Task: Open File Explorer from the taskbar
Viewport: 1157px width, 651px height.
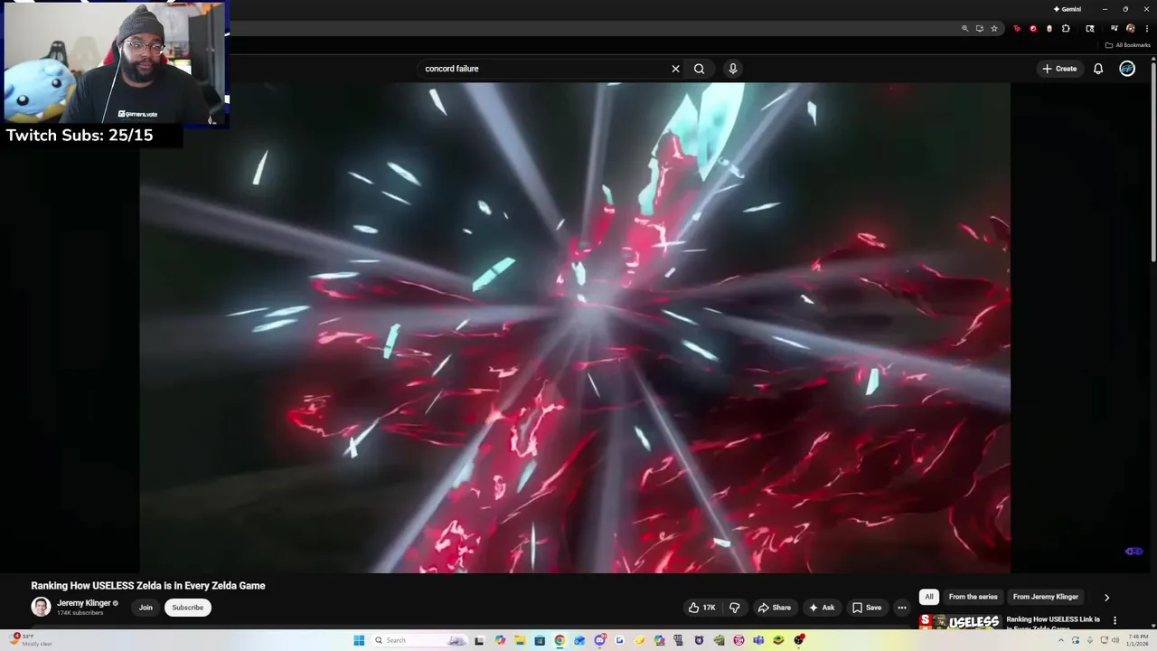Action: 520,640
